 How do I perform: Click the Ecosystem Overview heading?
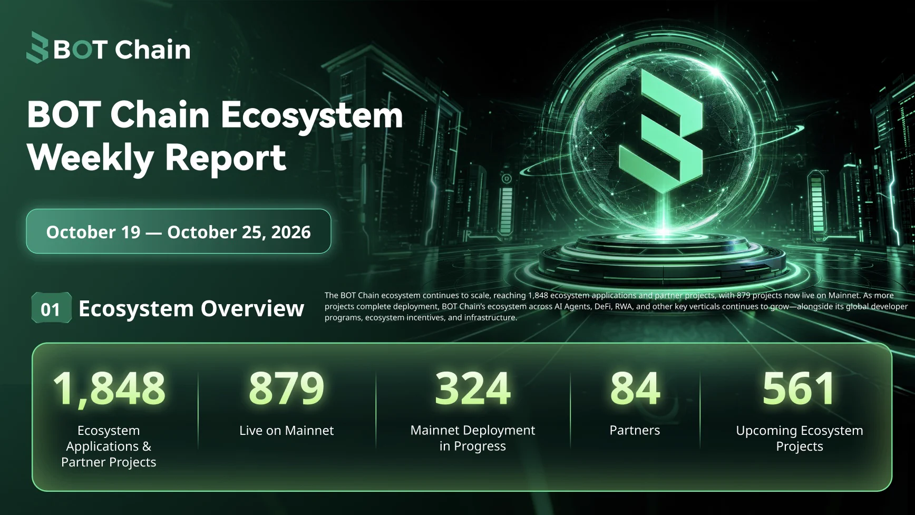pos(191,309)
